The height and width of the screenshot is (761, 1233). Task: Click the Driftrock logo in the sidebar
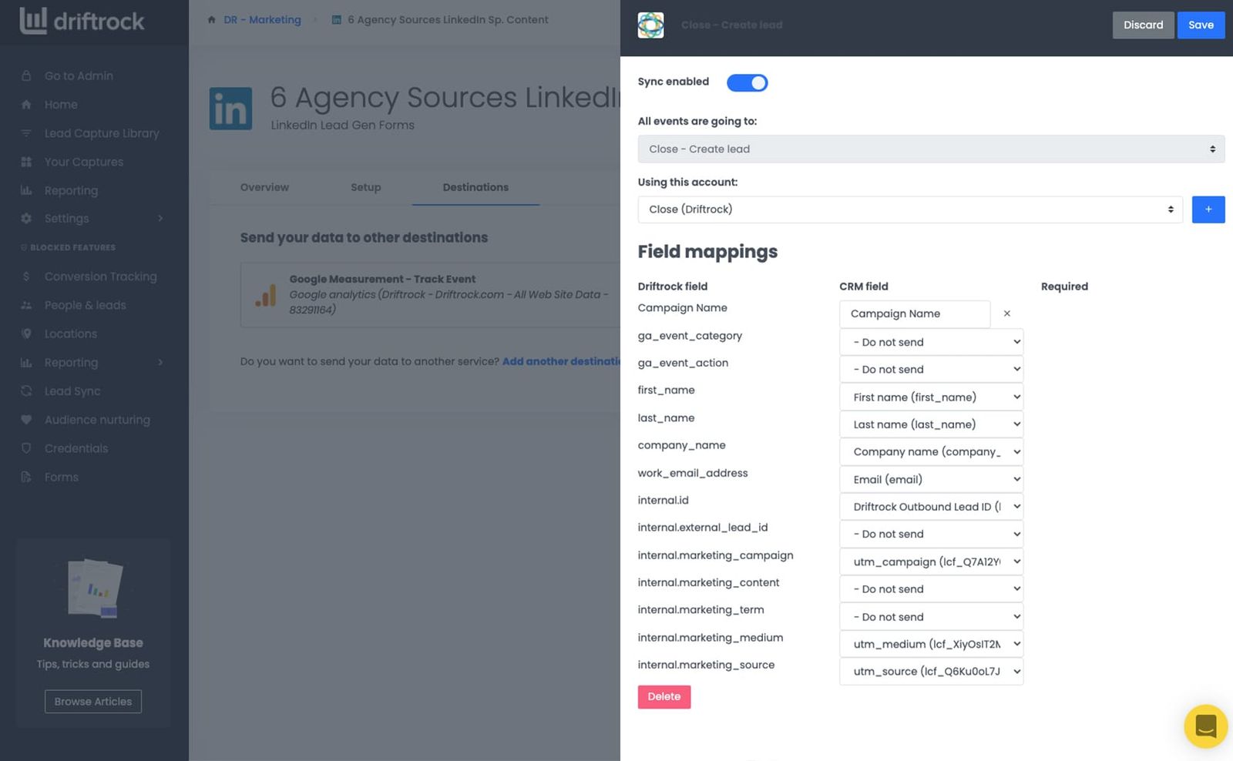pyautogui.click(x=82, y=21)
